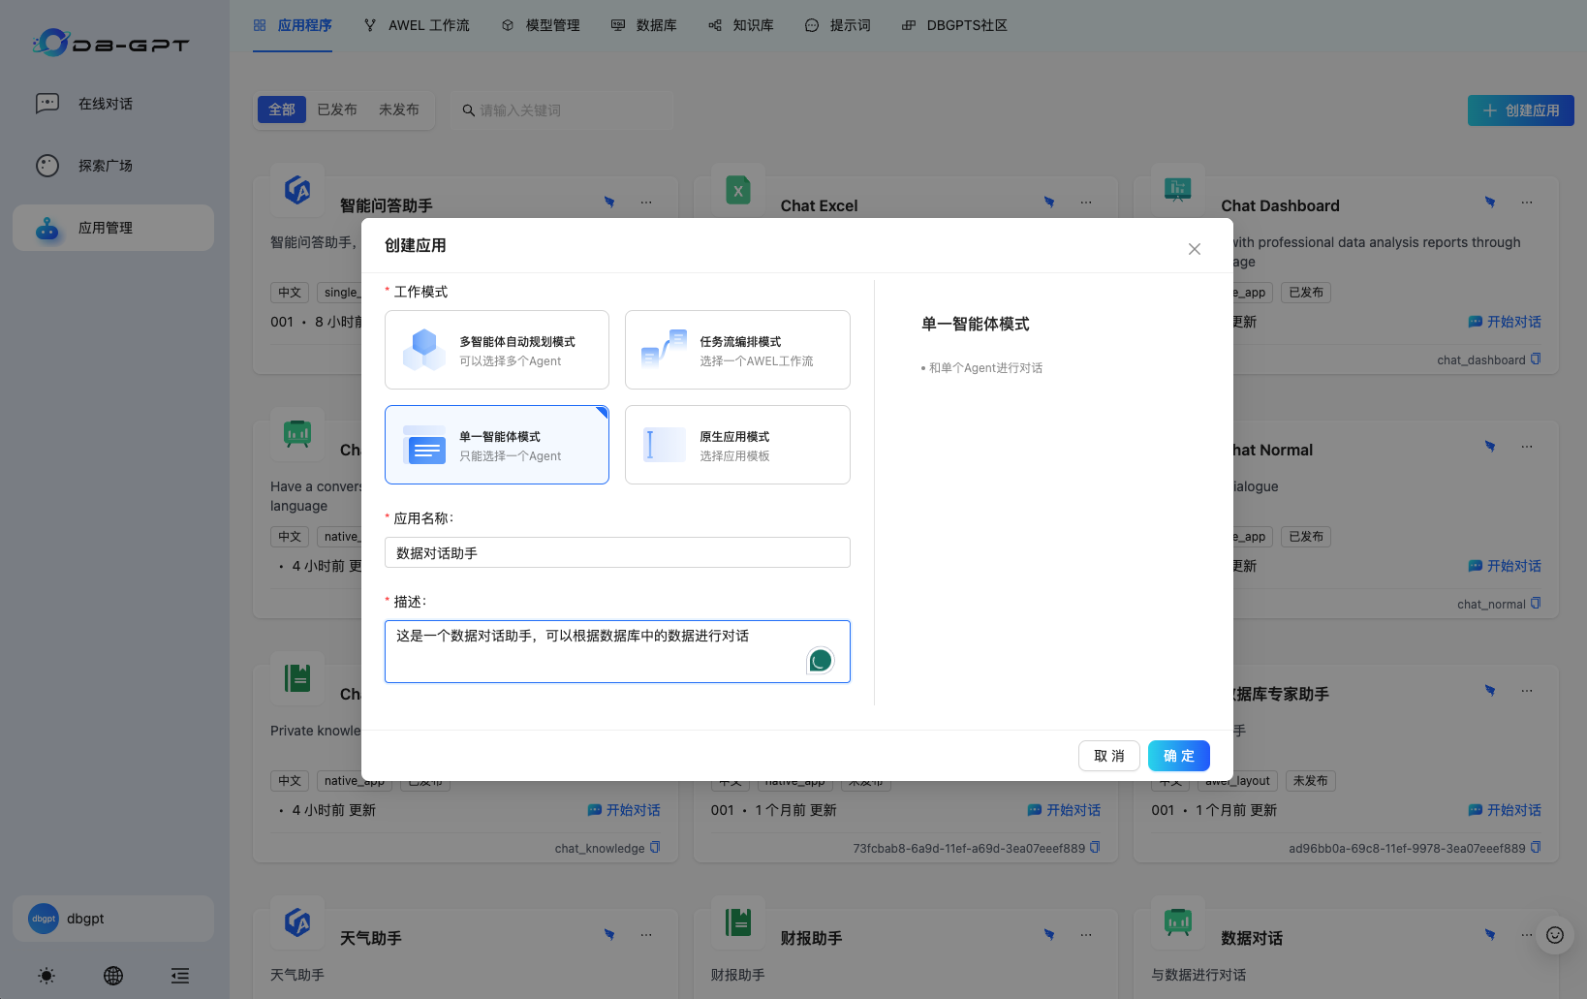Filter apps by 未发布 tab
The height and width of the screenshot is (999, 1587).
pos(398,109)
